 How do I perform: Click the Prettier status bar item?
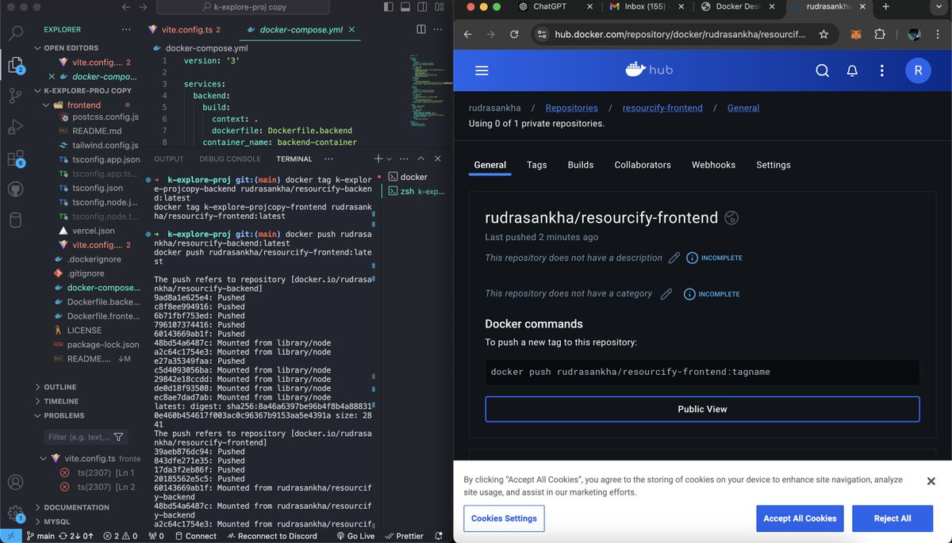pos(403,536)
